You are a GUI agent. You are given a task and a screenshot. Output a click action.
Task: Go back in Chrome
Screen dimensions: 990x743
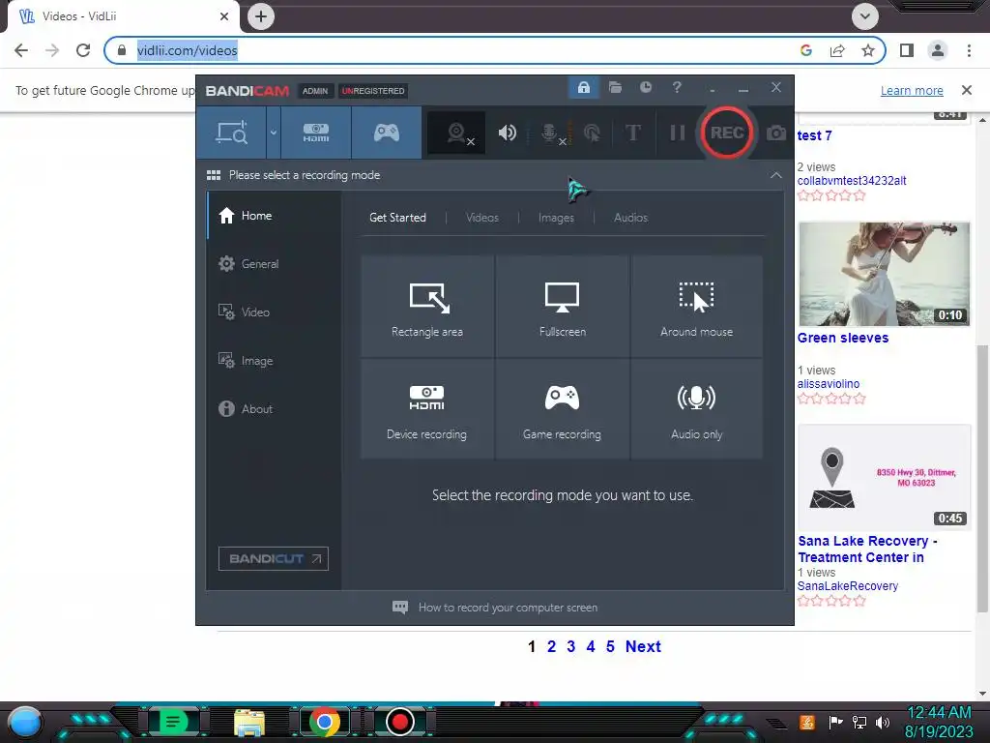21,50
